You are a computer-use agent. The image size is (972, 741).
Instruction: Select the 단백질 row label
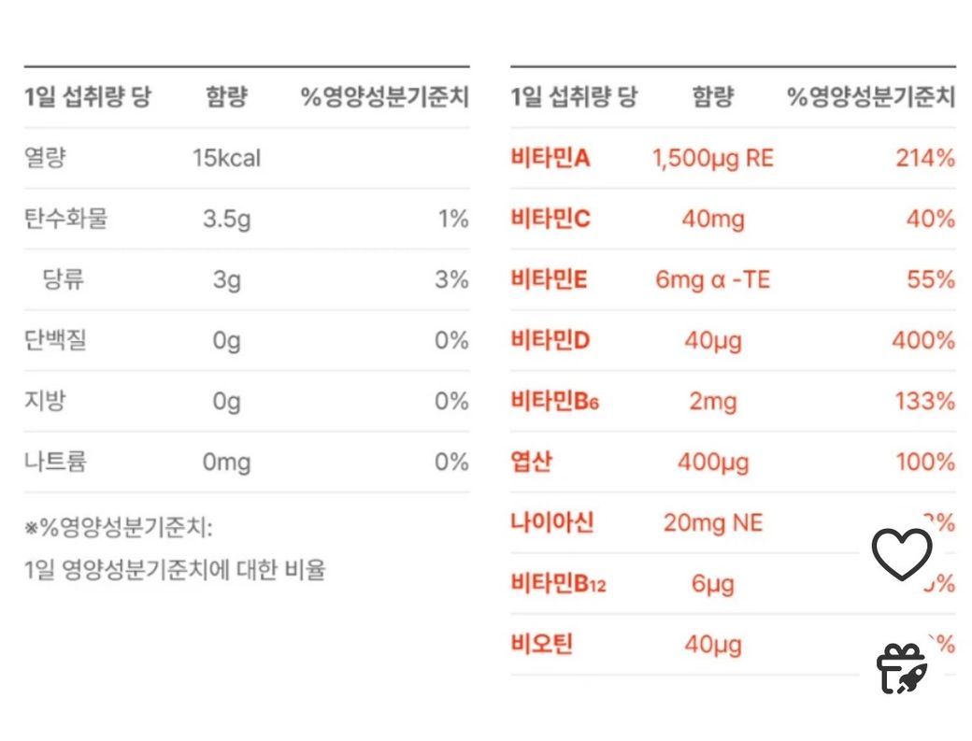click(55, 340)
